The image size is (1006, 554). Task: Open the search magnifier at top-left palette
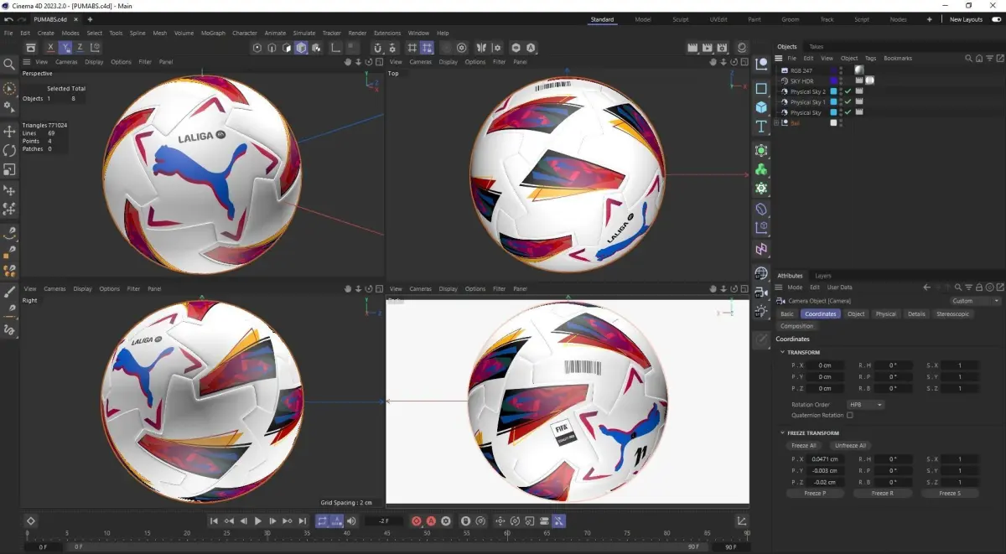9,64
